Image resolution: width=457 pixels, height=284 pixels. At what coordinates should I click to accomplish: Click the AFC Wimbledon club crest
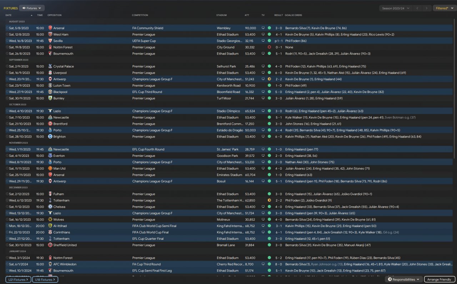coord(50,264)
